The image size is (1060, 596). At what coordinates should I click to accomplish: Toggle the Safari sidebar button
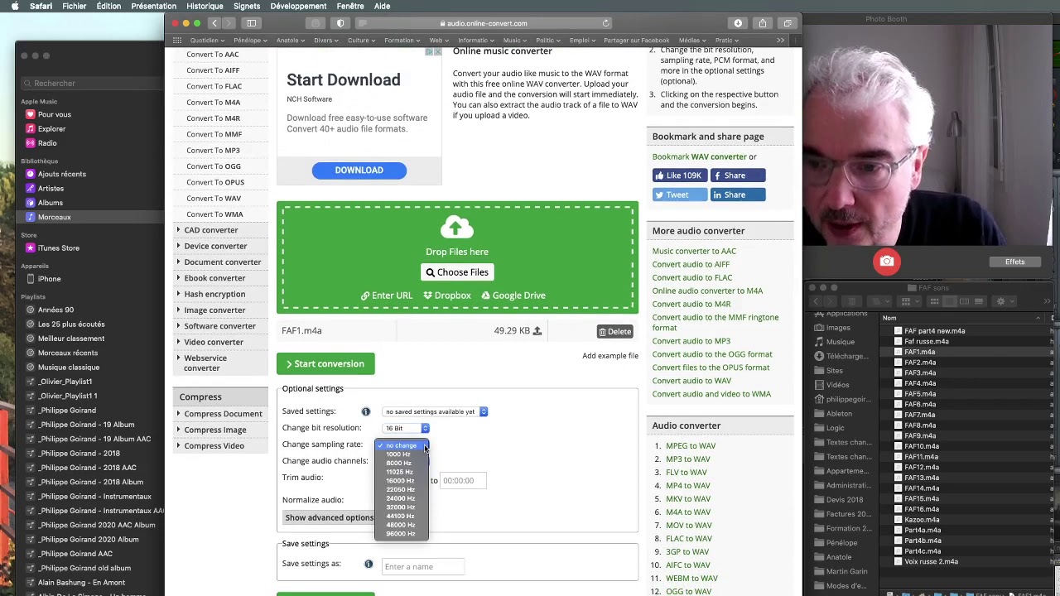point(252,23)
